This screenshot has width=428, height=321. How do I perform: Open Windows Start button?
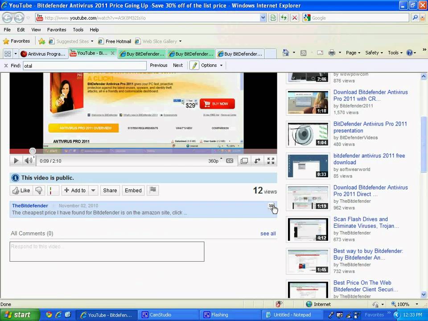click(x=20, y=315)
